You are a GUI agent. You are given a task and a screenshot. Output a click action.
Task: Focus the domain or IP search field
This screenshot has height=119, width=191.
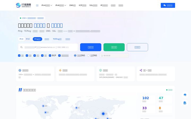pyautogui.click(x=48, y=47)
